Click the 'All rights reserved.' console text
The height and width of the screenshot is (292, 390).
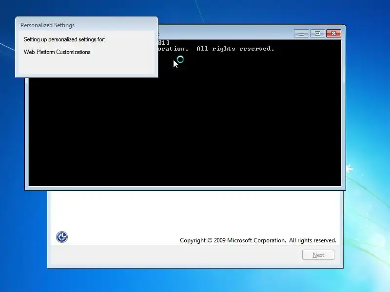235,49
